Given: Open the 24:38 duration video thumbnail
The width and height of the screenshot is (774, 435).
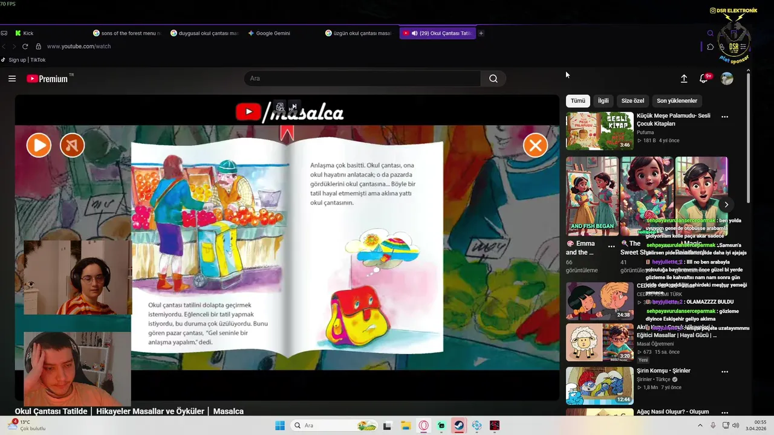Looking at the screenshot, I should 599,301.
